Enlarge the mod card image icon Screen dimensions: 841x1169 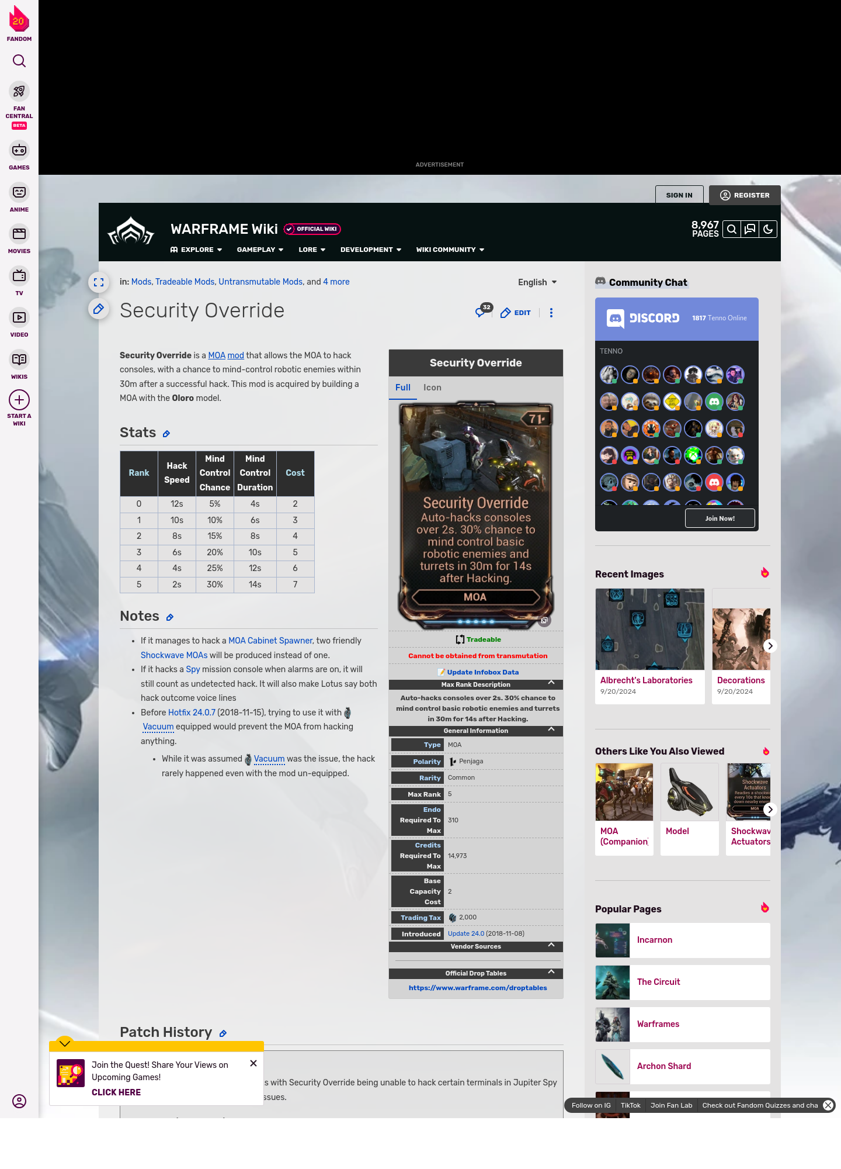coord(544,621)
